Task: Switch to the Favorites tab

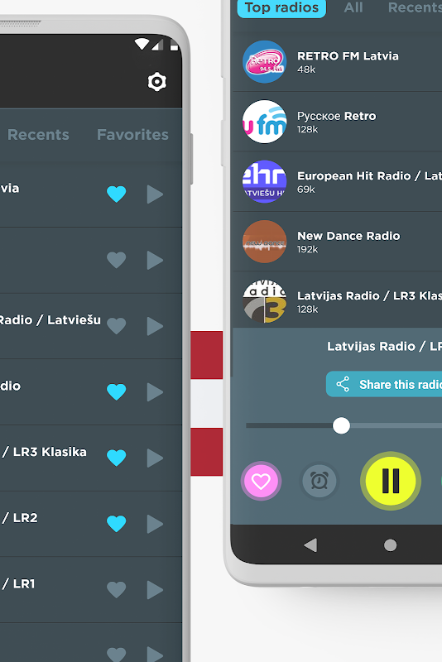Action: click(132, 135)
